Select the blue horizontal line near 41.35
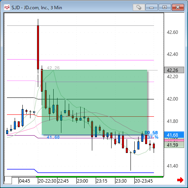 (x=95, y=173)
